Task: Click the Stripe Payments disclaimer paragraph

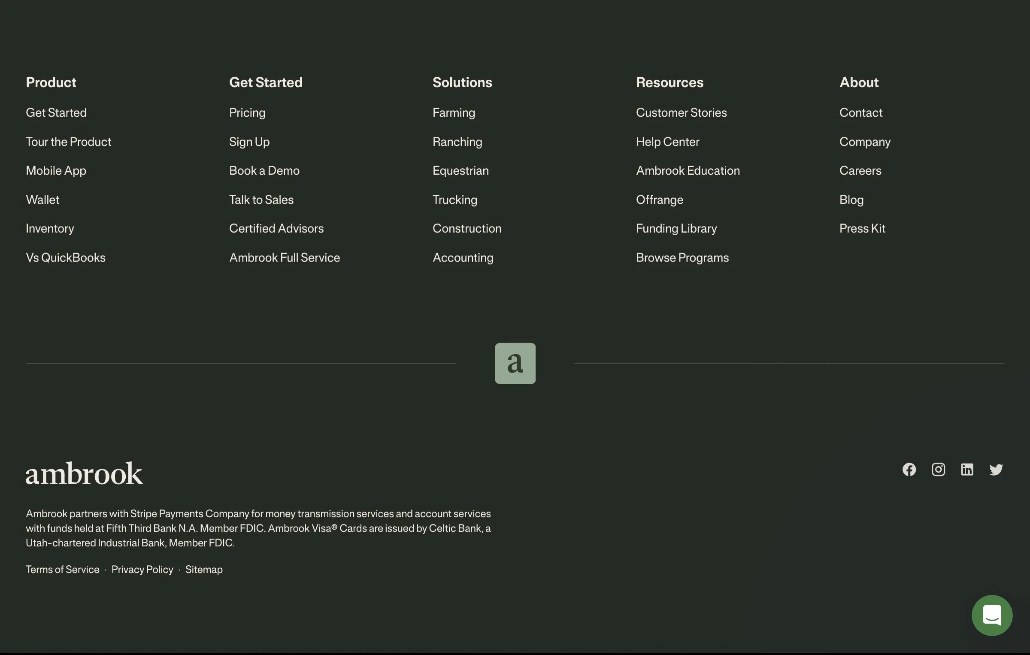Action: click(x=258, y=528)
